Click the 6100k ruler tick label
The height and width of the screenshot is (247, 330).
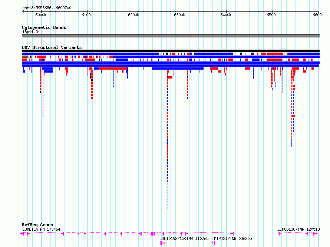pyautogui.click(x=87, y=15)
